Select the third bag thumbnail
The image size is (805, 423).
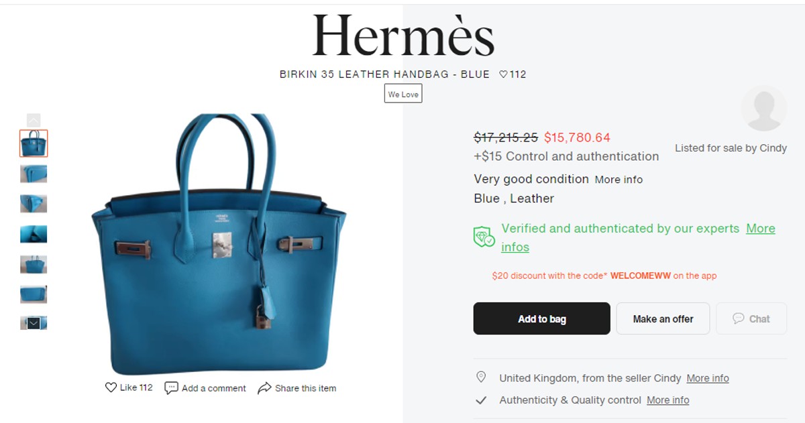34,204
